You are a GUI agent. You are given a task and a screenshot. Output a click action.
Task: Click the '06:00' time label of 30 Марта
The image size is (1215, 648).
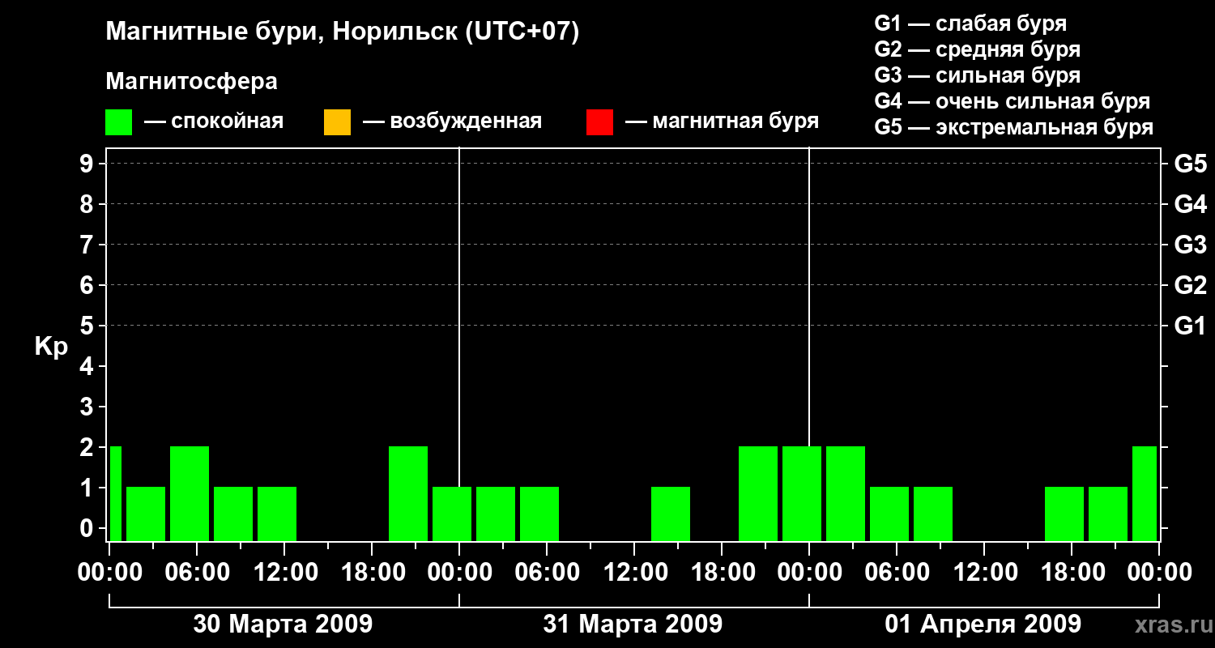tap(197, 573)
